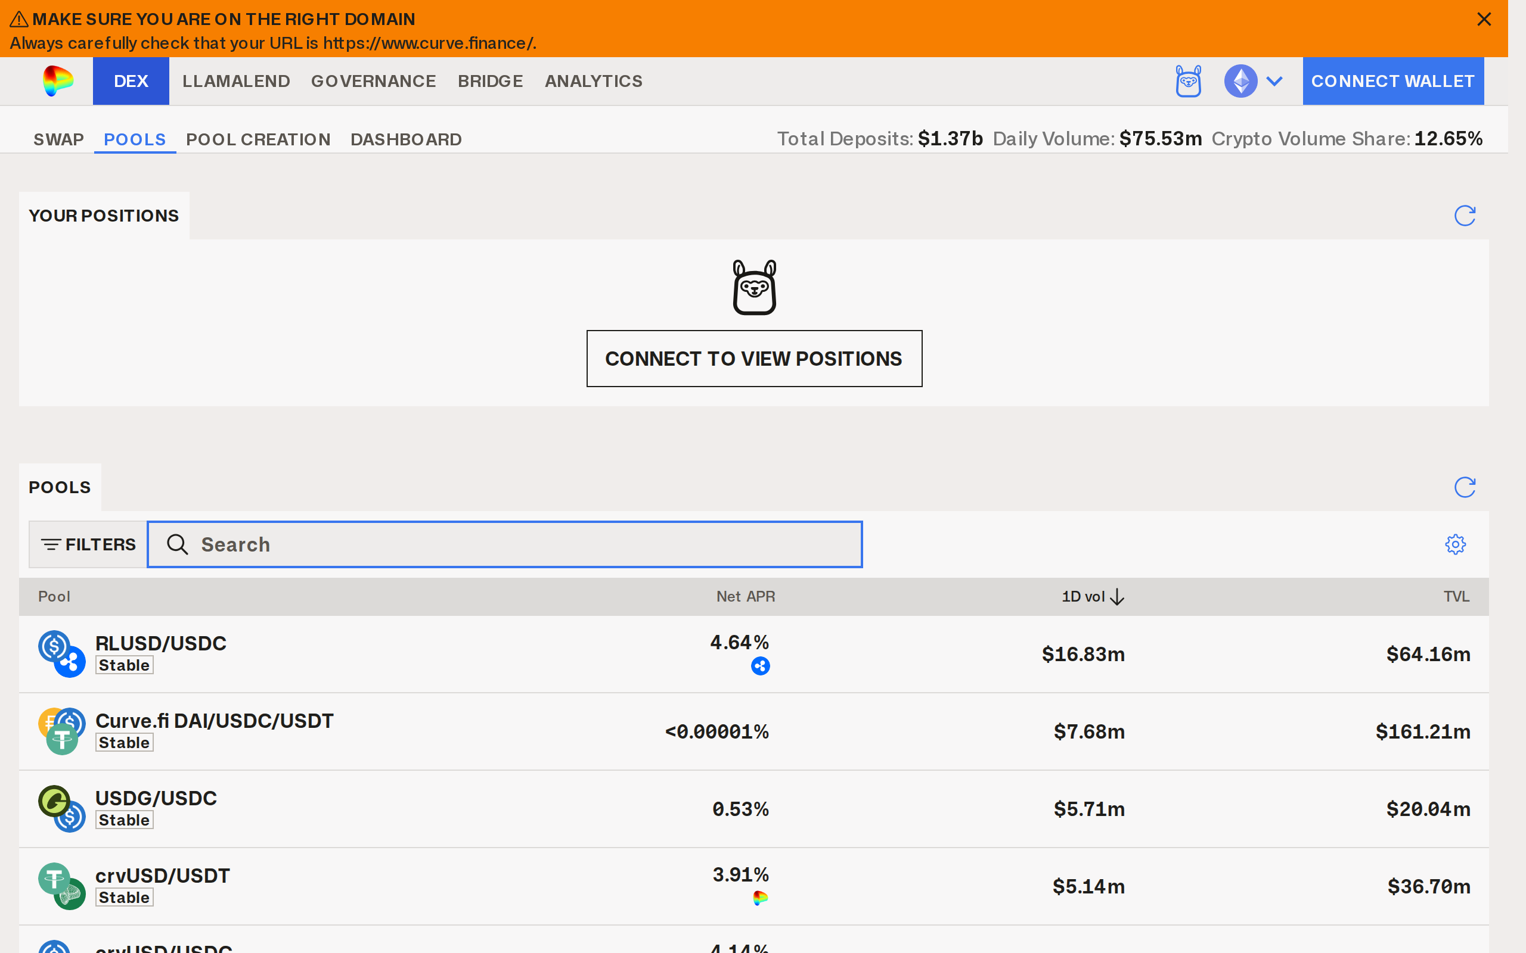
Task: Open the crvUSD/USDT pool
Action: [x=163, y=876]
